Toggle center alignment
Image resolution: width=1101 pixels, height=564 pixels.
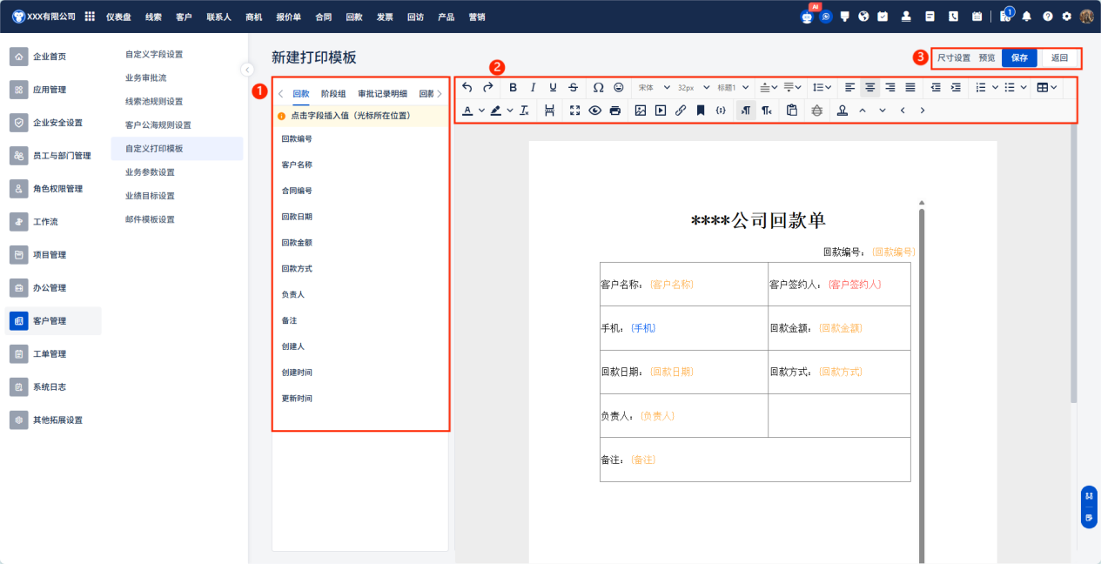click(x=869, y=87)
